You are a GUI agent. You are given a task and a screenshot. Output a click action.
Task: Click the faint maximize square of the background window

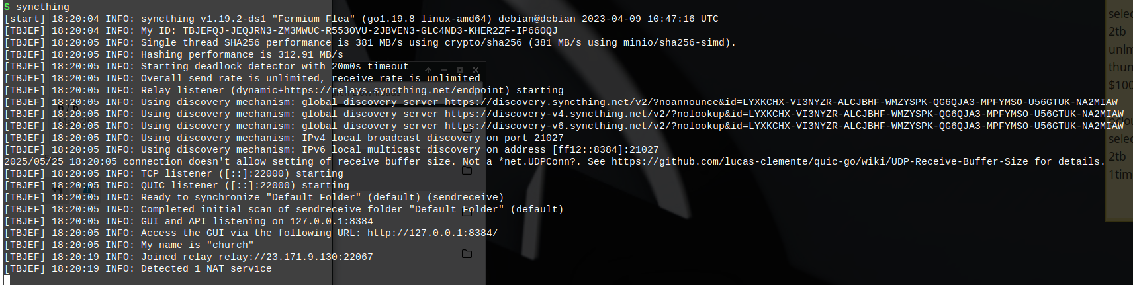[459, 70]
